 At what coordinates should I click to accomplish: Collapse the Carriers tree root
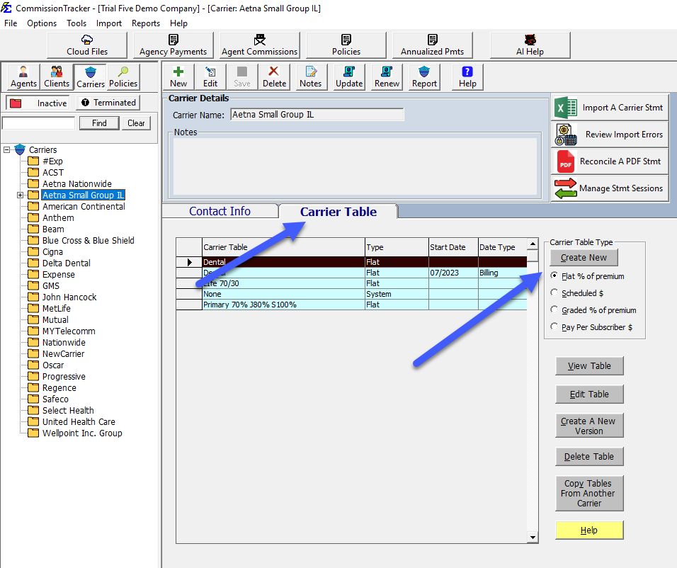pos(6,149)
